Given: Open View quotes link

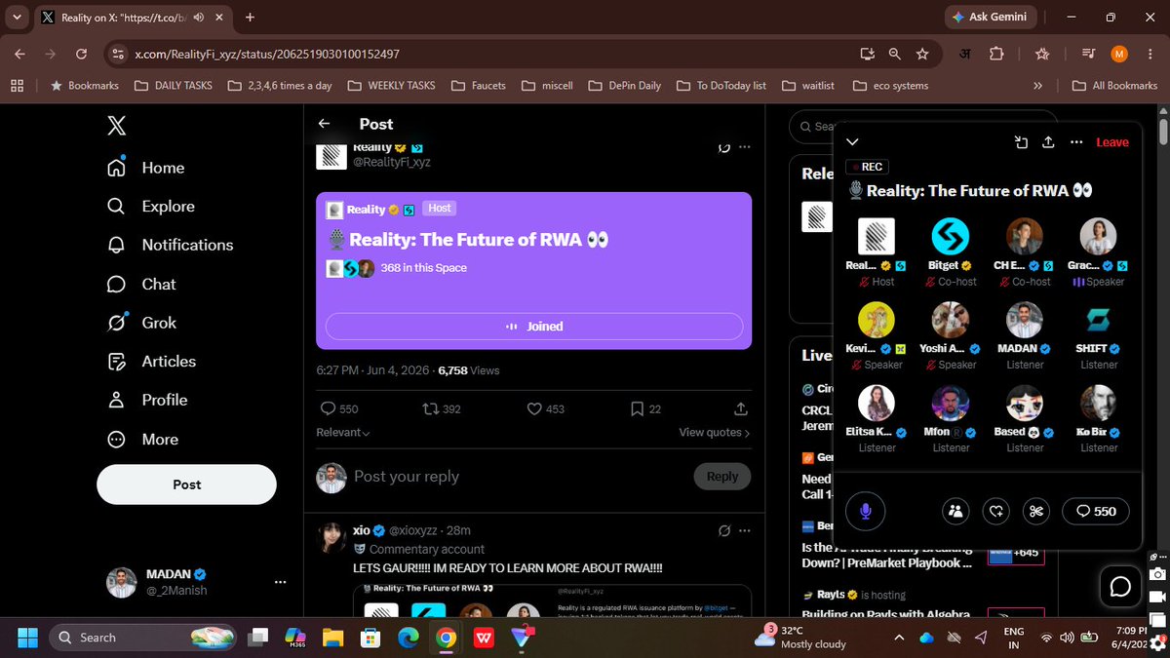Looking at the screenshot, I should click(715, 432).
